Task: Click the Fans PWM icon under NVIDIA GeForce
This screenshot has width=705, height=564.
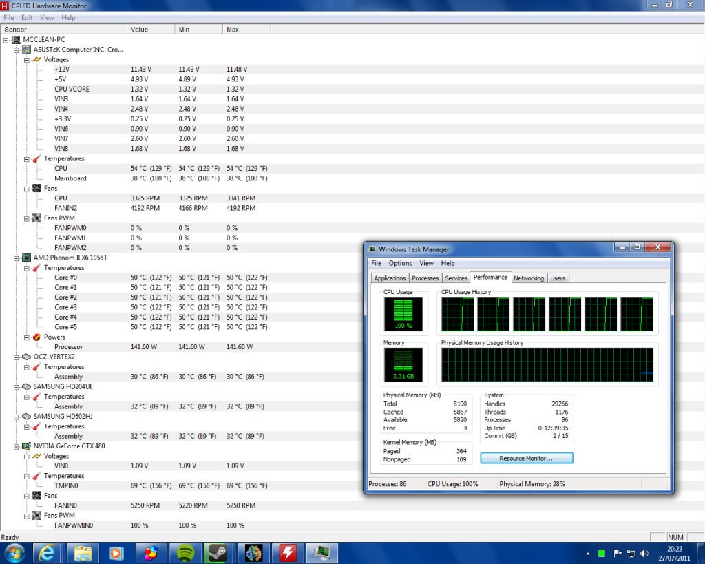Action: pyautogui.click(x=37, y=515)
